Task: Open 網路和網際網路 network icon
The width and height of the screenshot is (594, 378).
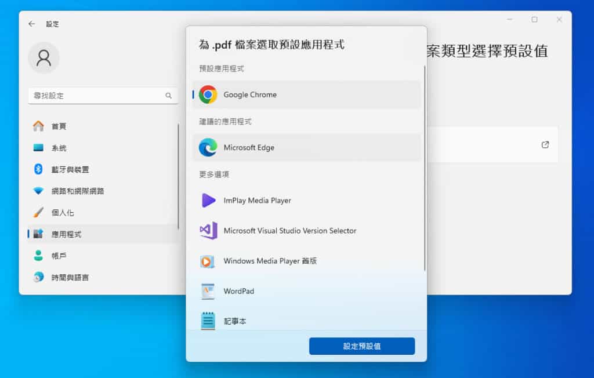Action: tap(38, 191)
